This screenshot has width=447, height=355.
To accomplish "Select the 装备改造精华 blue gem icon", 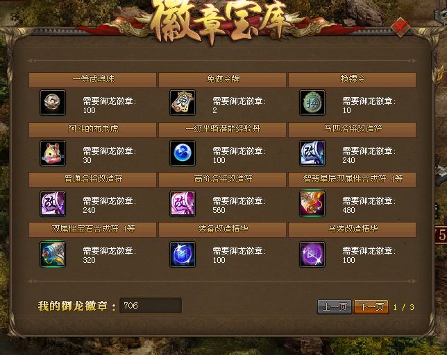I will [x=183, y=254].
